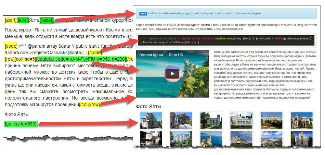Click the opening [label] shortcode tag
This screenshot has width=325, height=155.
(x=23, y=20)
